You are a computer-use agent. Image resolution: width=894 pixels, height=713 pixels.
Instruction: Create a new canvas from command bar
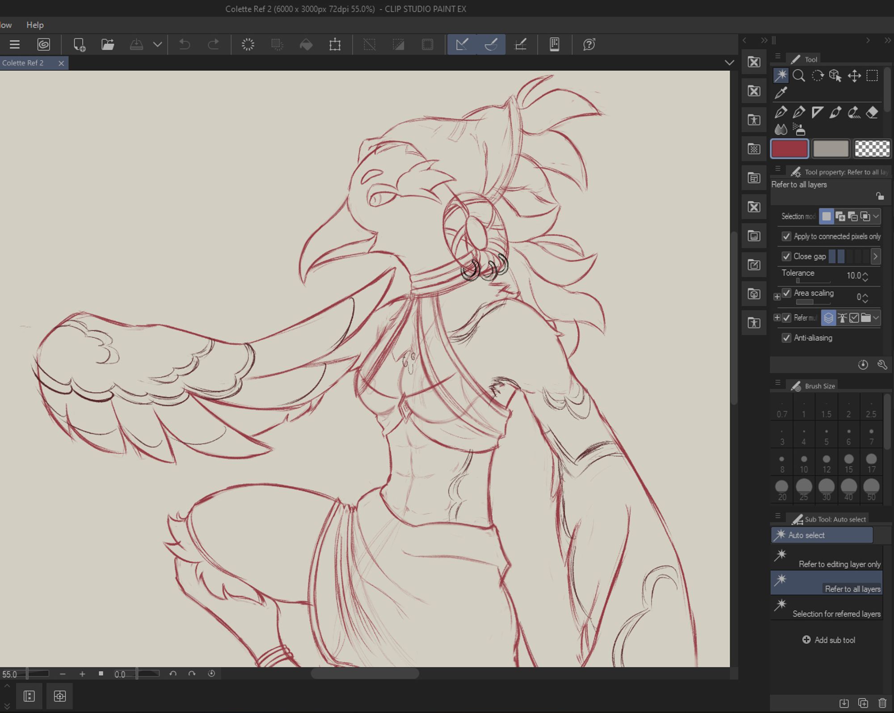click(79, 44)
